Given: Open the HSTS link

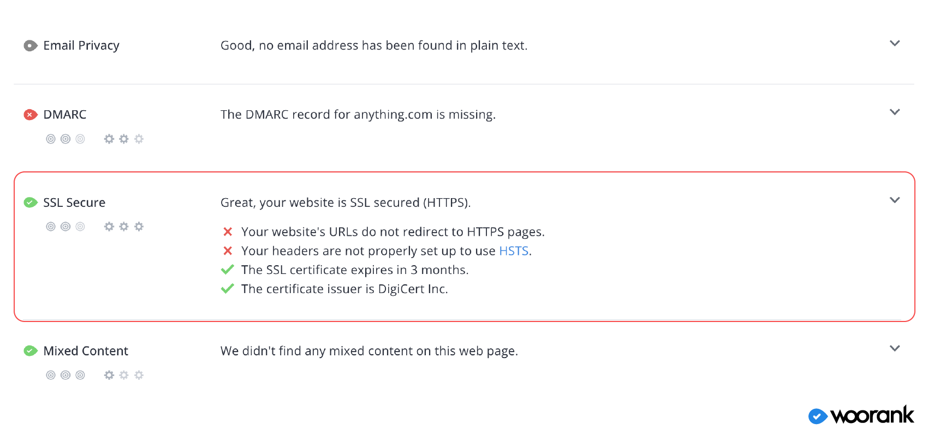Looking at the screenshot, I should coord(514,251).
